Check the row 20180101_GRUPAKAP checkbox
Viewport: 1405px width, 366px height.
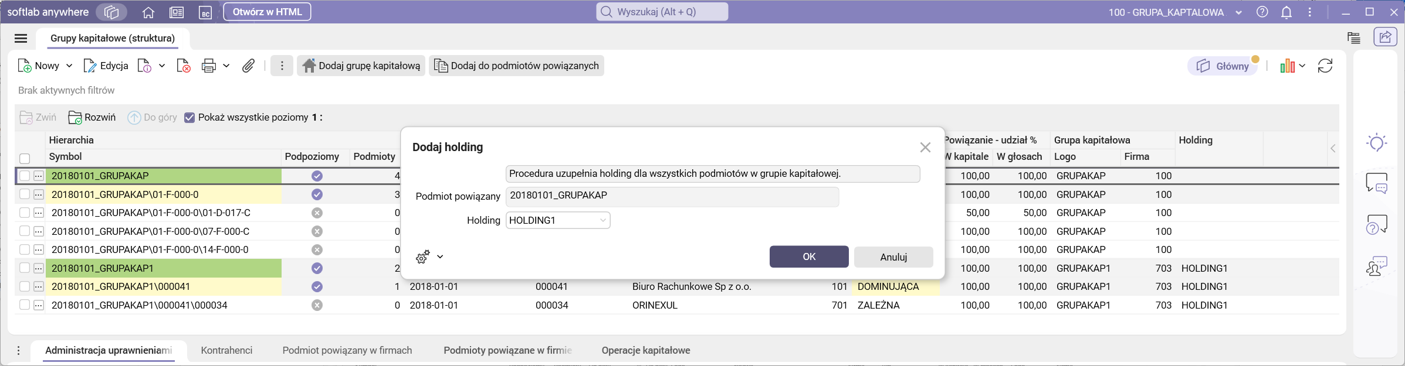point(25,176)
